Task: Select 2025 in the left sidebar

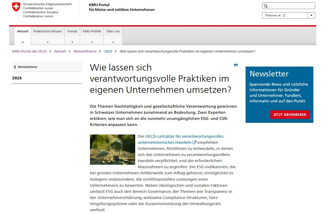Action: (x=17, y=78)
